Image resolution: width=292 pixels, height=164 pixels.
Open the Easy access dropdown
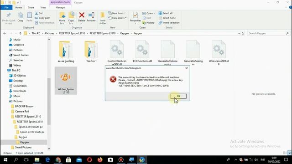click(117, 18)
